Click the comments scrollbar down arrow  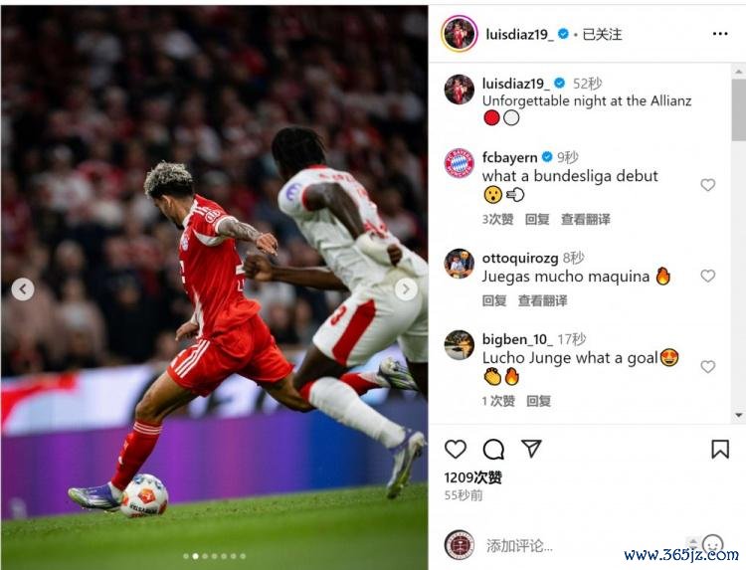[x=738, y=415]
